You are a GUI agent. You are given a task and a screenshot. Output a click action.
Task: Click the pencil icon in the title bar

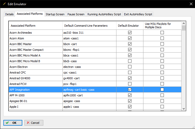tap(4, 4)
